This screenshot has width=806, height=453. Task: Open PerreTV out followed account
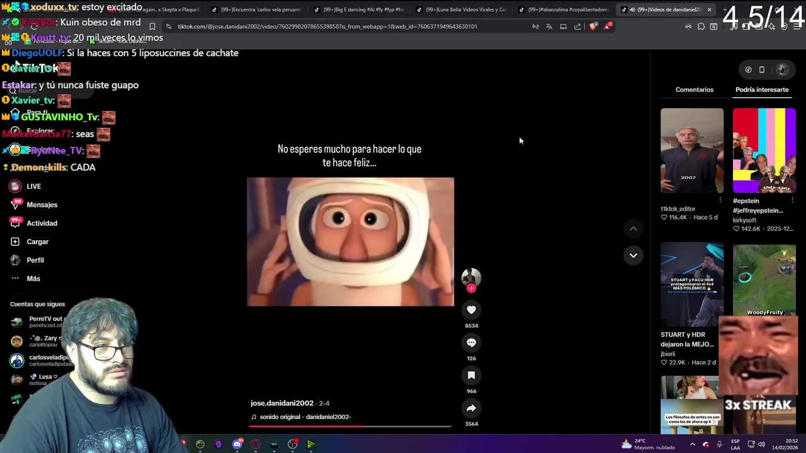coord(38,322)
